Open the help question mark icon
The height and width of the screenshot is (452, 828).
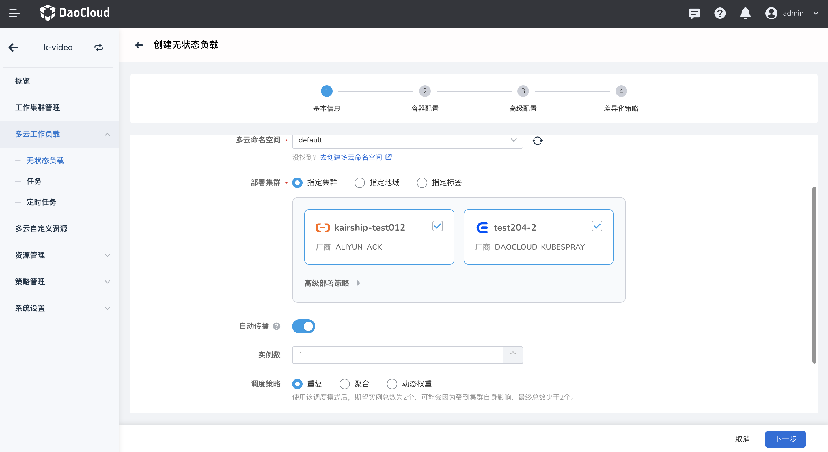click(x=720, y=13)
